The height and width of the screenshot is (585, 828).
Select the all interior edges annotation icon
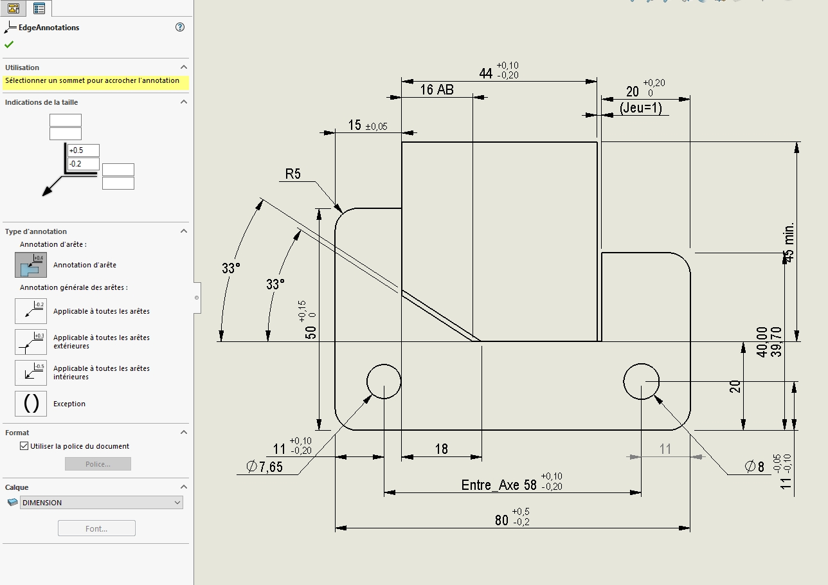click(31, 372)
